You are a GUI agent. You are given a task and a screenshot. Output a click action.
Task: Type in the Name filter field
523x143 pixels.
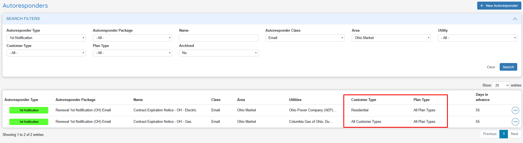click(x=218, y=38)
